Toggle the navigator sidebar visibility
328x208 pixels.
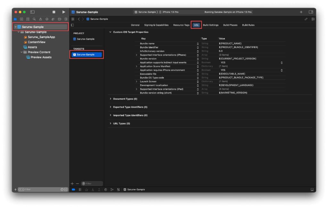(x=32, y=12)
